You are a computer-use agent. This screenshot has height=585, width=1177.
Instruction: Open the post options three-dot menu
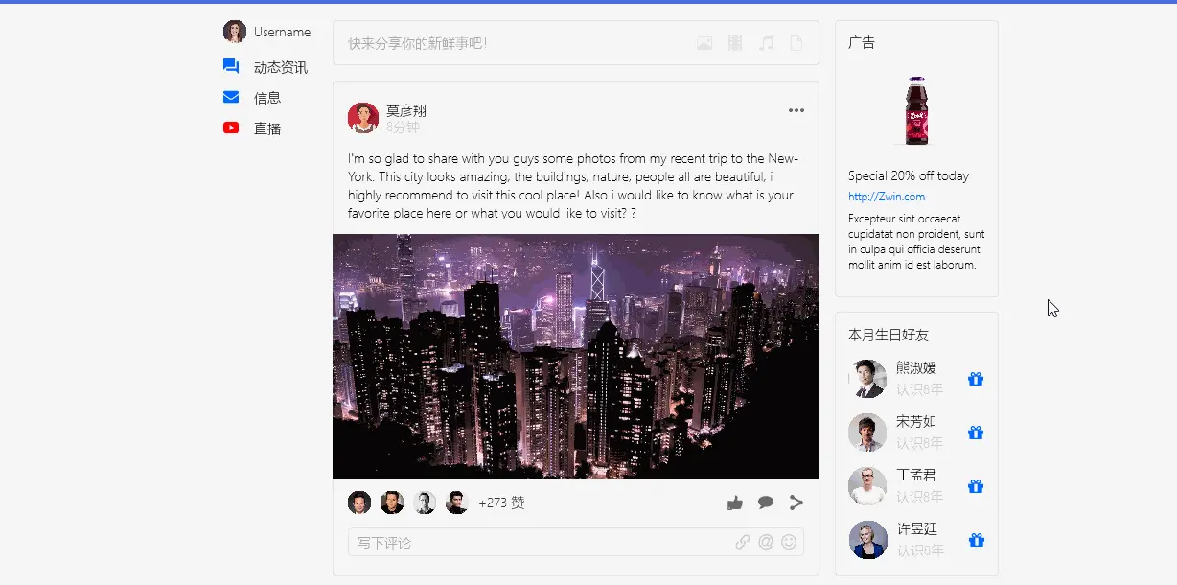point(796,110)
